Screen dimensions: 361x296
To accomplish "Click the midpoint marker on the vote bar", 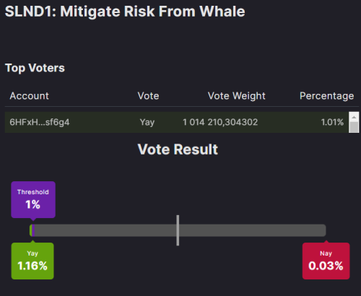I will coord(178,230).
